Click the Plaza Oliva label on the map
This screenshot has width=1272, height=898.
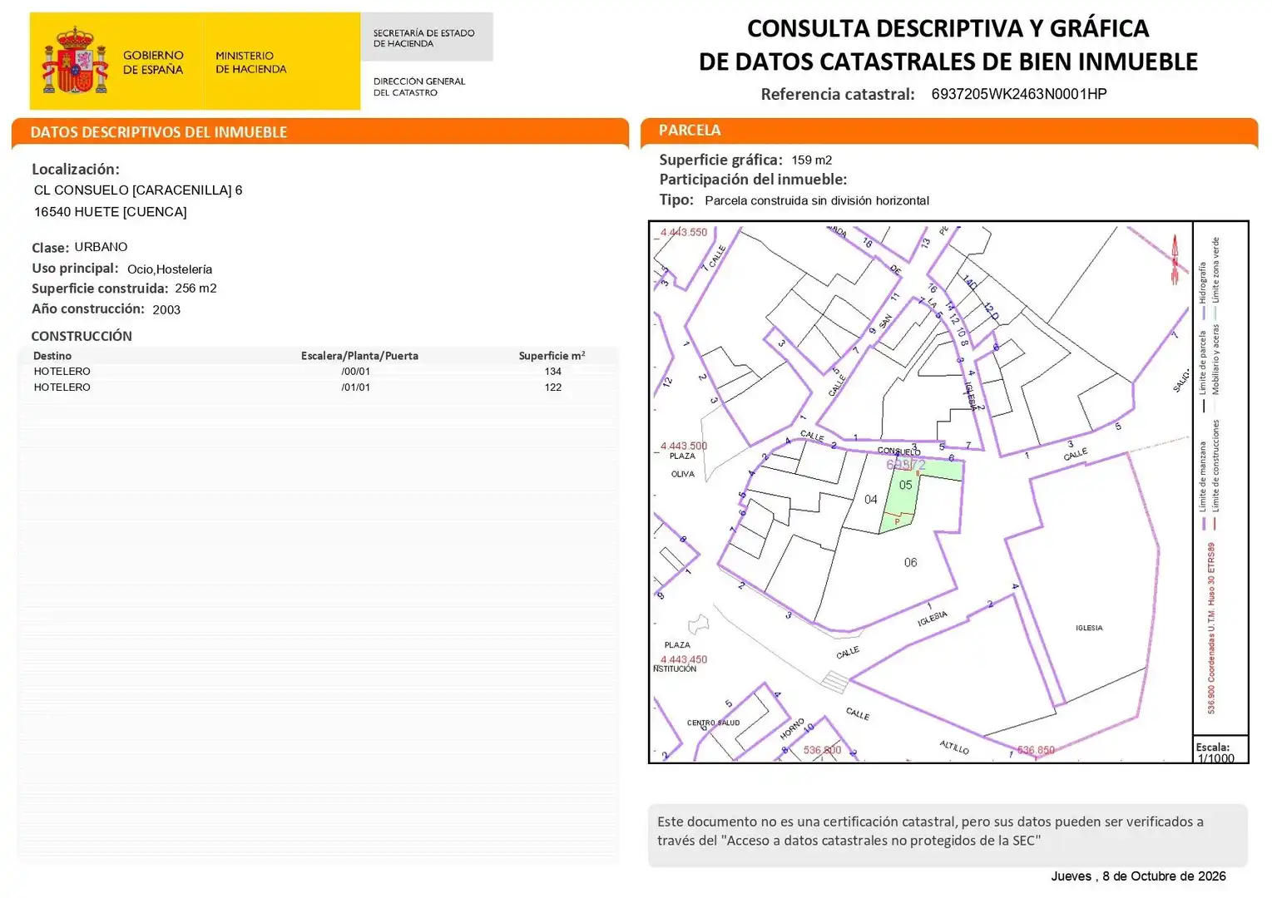click(x=682, y=465)
